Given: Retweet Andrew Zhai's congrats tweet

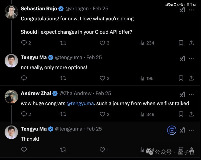Looking at the screenshot, I should click(63, 114).
